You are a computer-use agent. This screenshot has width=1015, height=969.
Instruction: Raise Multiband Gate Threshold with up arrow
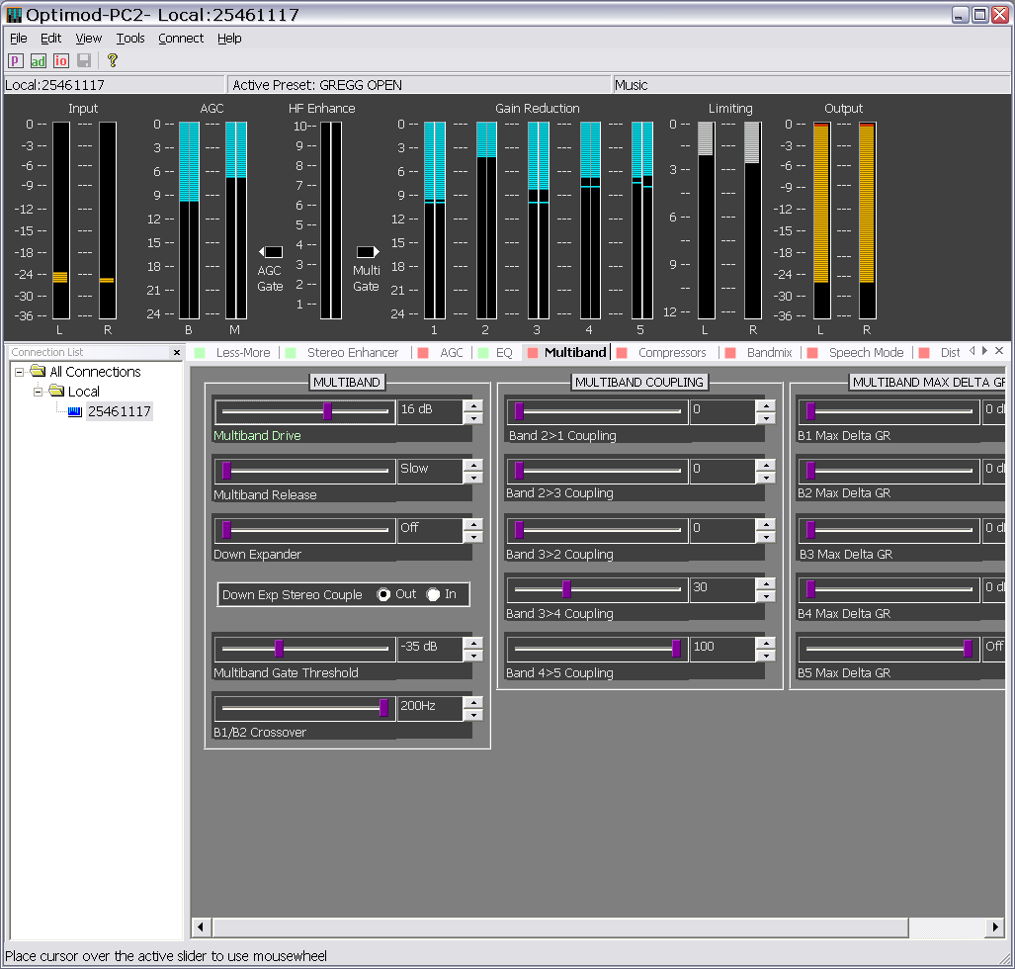[473, 643]
